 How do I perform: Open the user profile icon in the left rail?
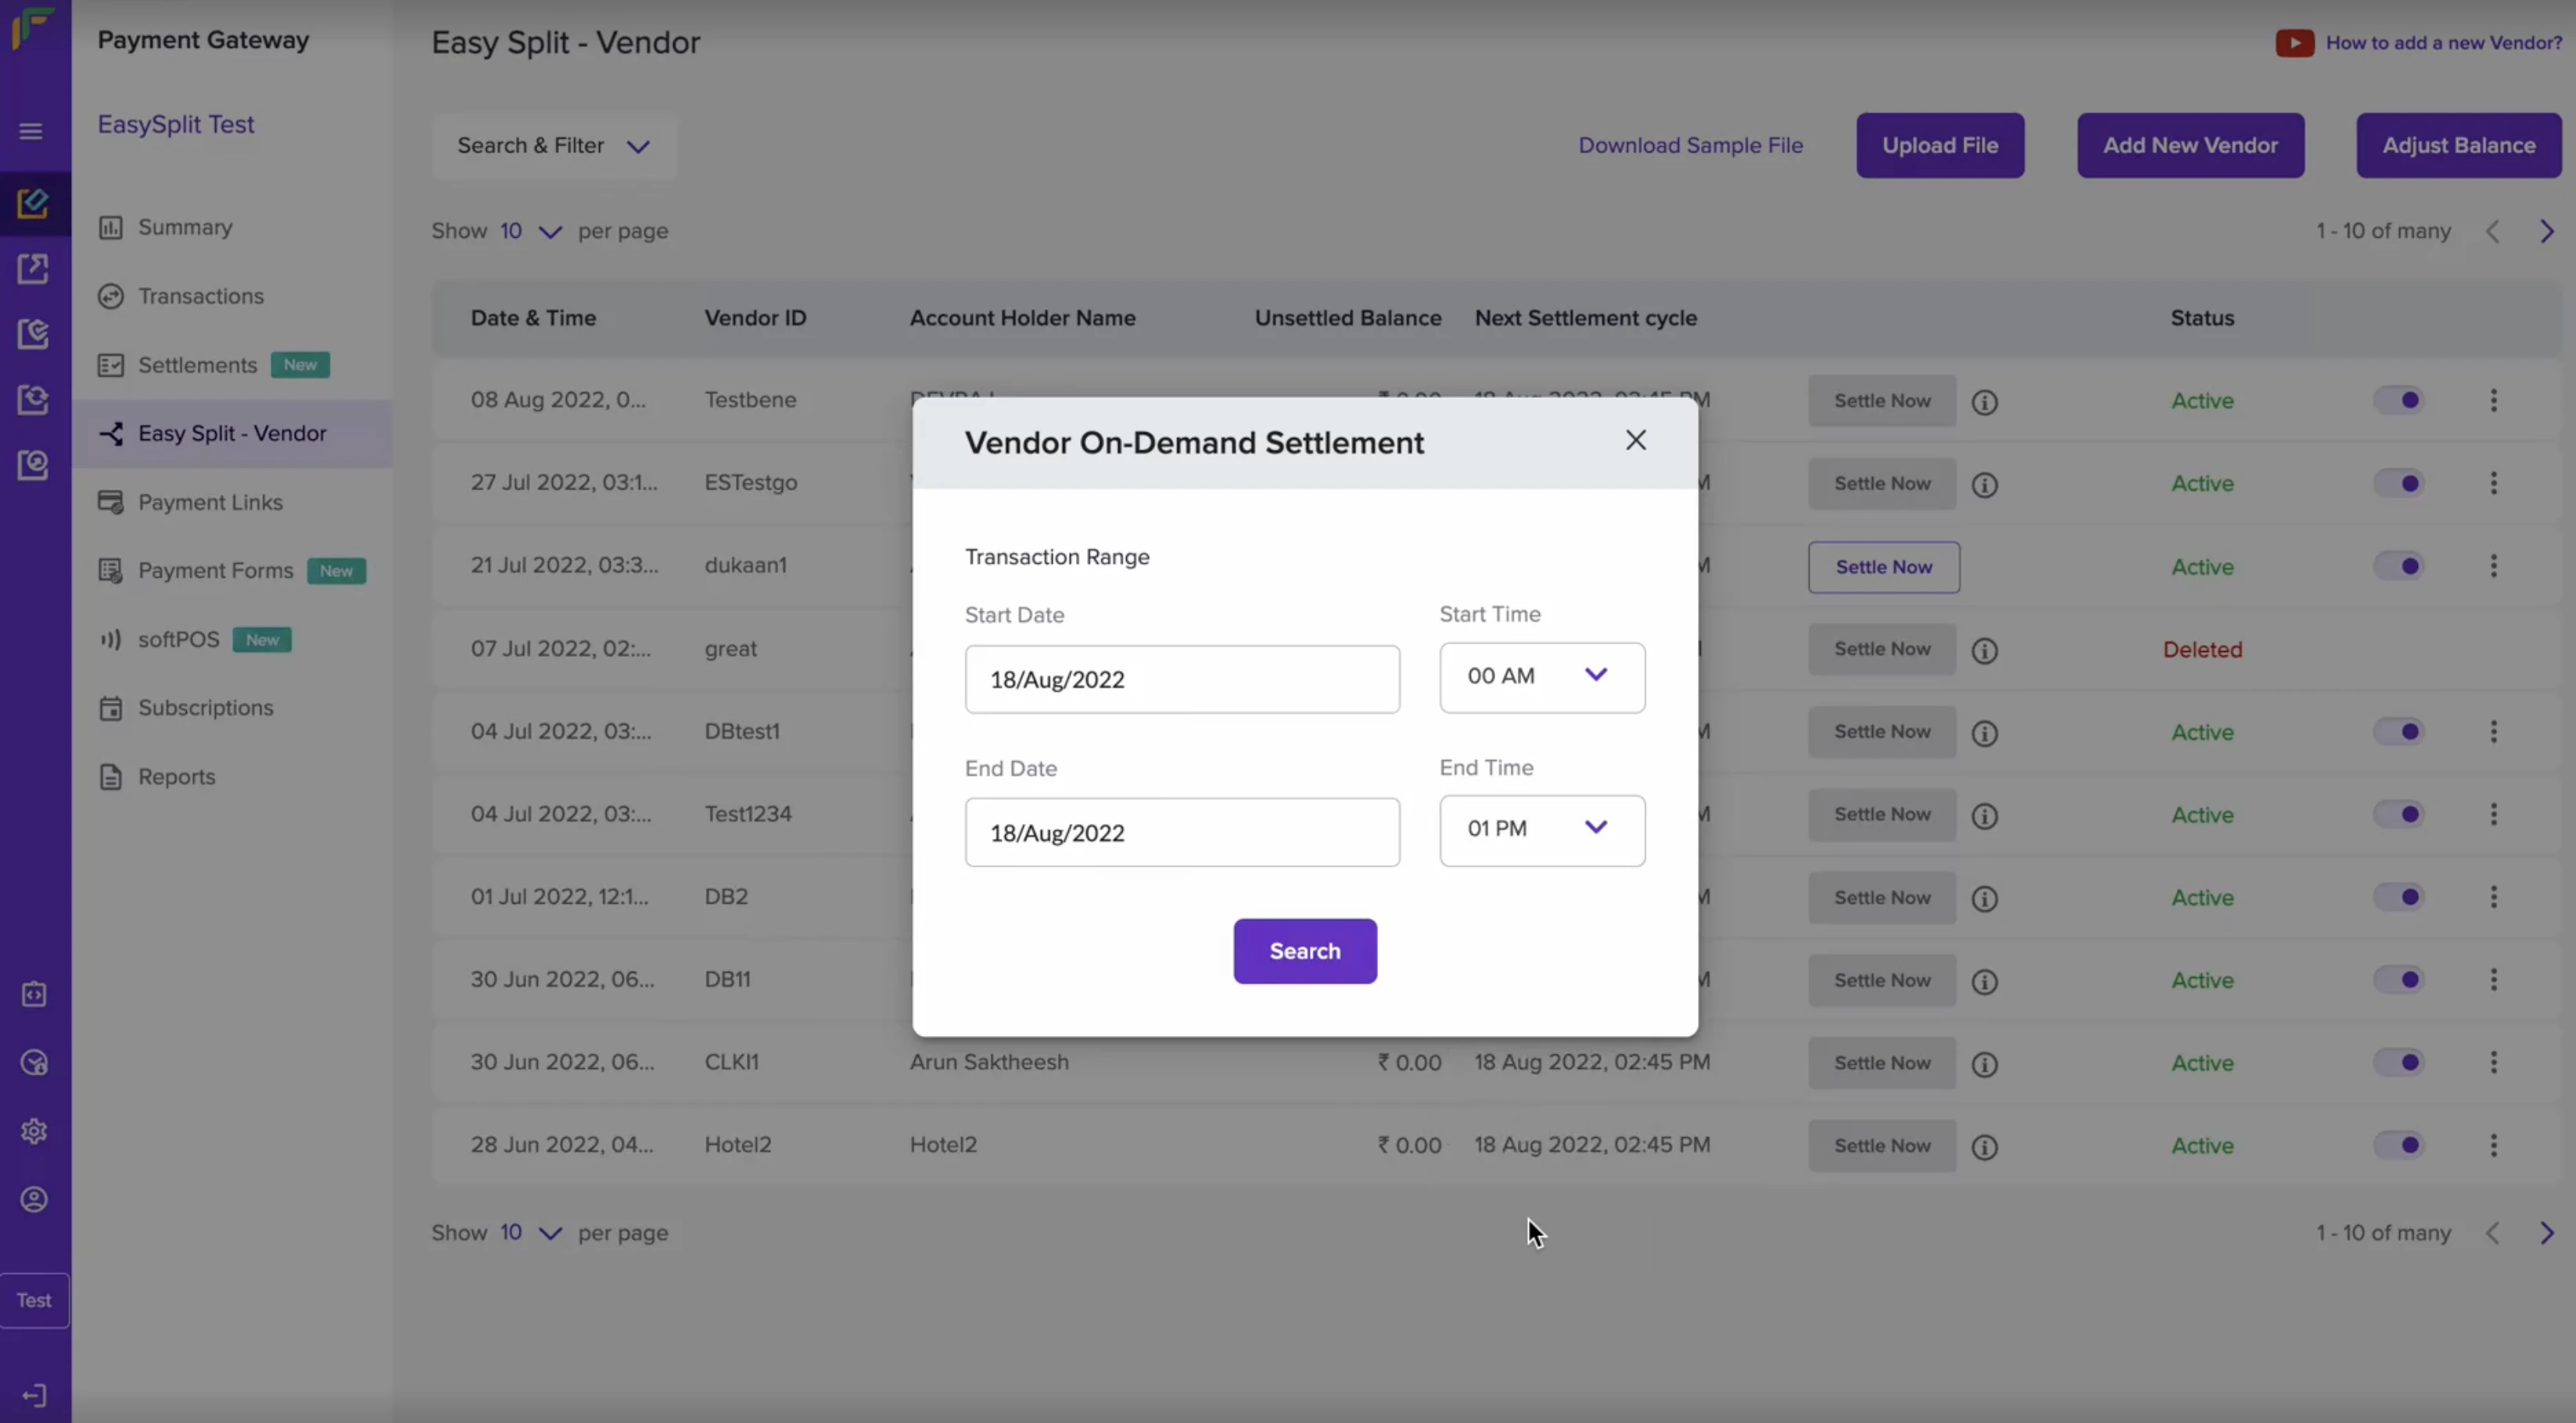point(34,1199)
